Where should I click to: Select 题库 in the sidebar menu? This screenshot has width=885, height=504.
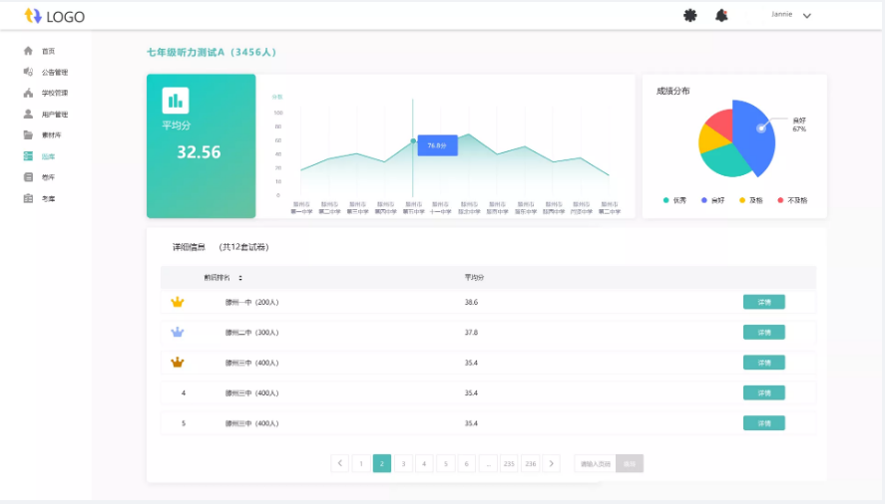click(x=48, y=156)
